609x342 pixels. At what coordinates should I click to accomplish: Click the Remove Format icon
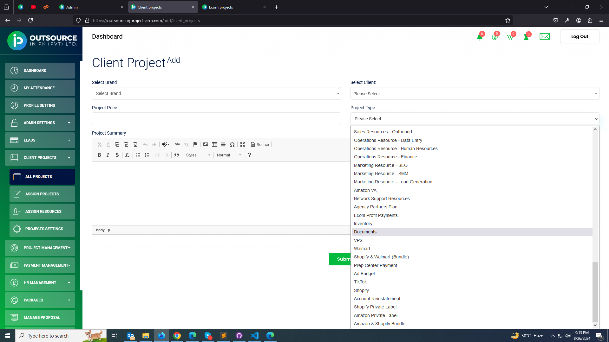click(x=127, y=155)
